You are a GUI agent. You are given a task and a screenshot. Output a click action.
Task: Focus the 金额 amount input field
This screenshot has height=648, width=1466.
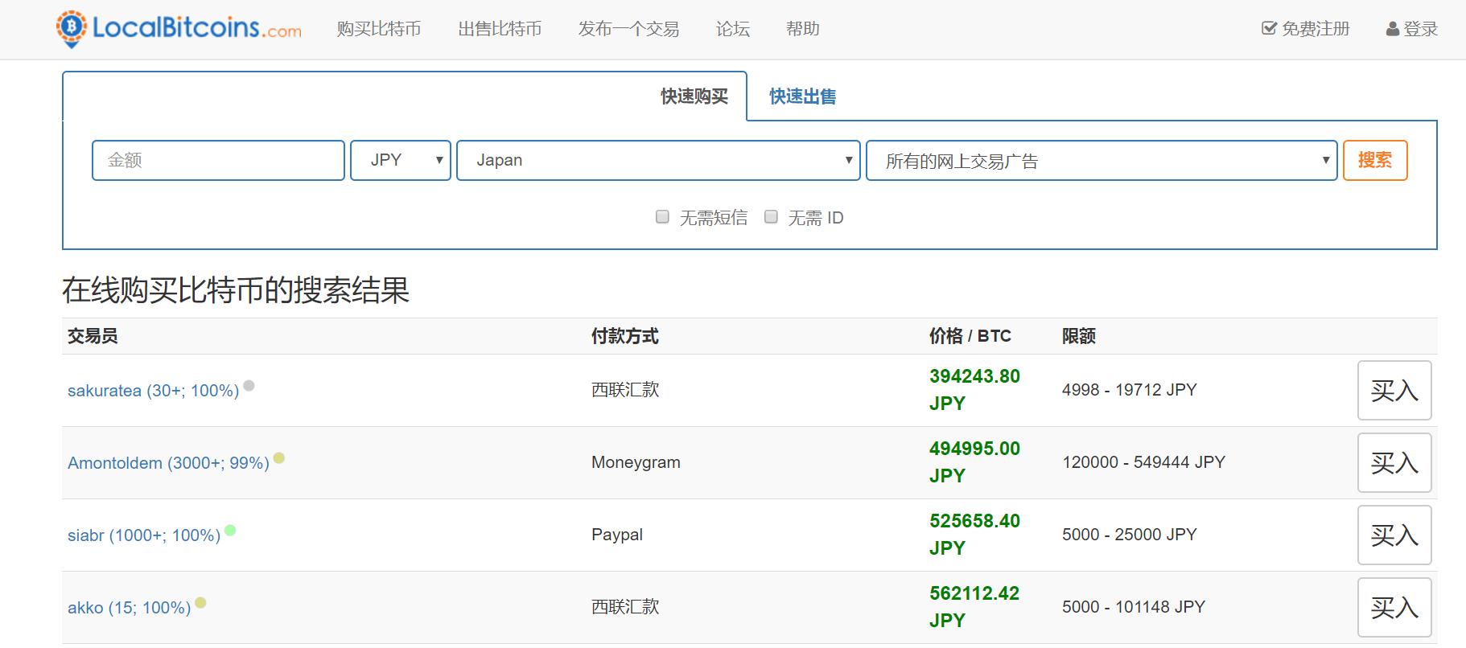coord(218,160)
